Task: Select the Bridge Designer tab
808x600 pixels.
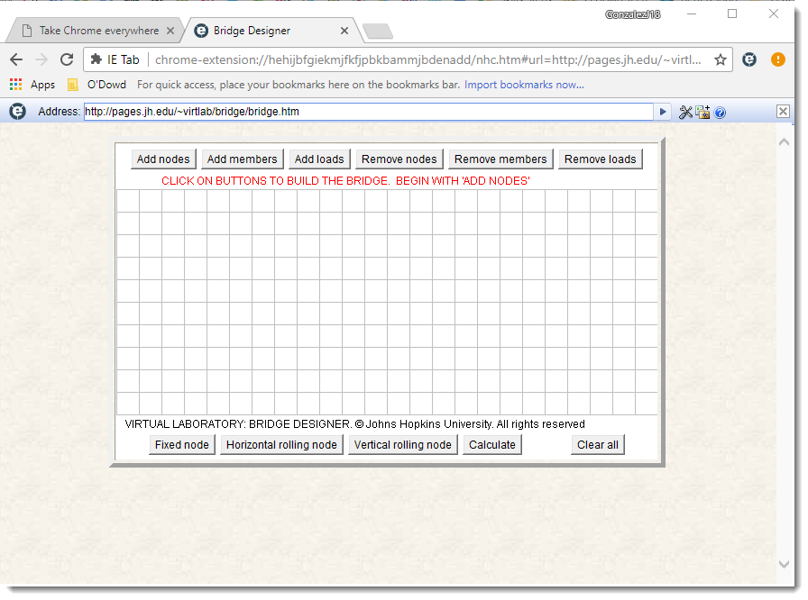Action: [262, 31]
